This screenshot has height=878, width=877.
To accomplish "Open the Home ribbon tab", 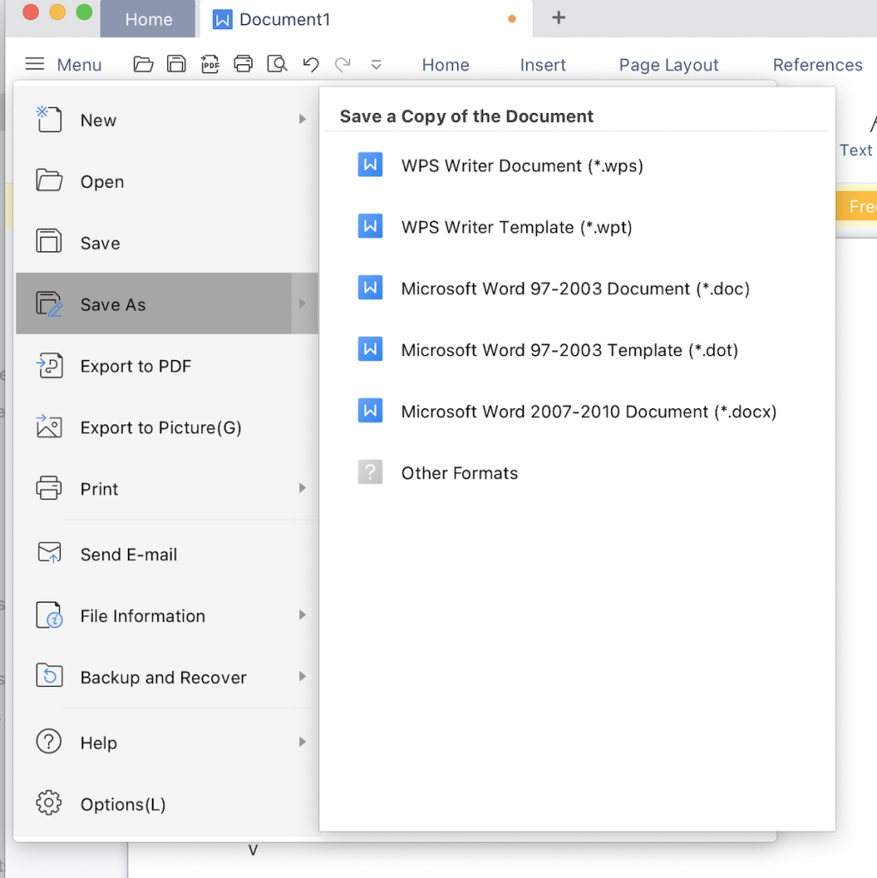I will click(445, 64).
